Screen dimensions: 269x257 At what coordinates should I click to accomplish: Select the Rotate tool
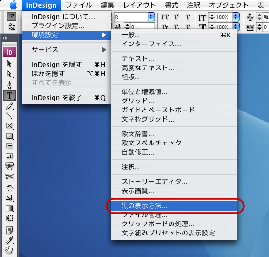tap(10, 188)
